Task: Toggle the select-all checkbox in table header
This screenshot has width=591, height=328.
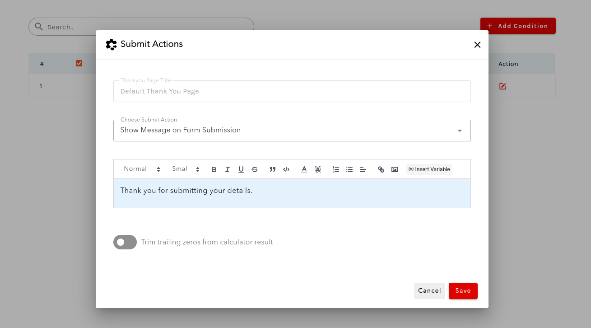Action: pos(79,63)
